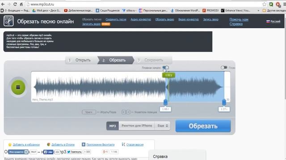
Task: Open the olike.ru bookmark
Action: [x=129, y=11]
